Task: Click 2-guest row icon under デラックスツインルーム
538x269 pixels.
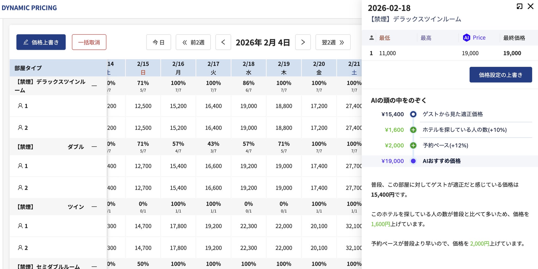Action: pos(20,128)
